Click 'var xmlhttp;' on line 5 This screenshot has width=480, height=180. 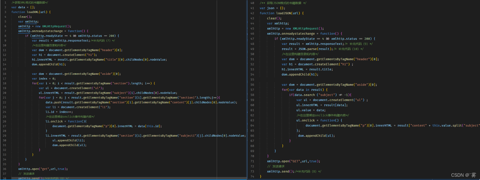28,21
